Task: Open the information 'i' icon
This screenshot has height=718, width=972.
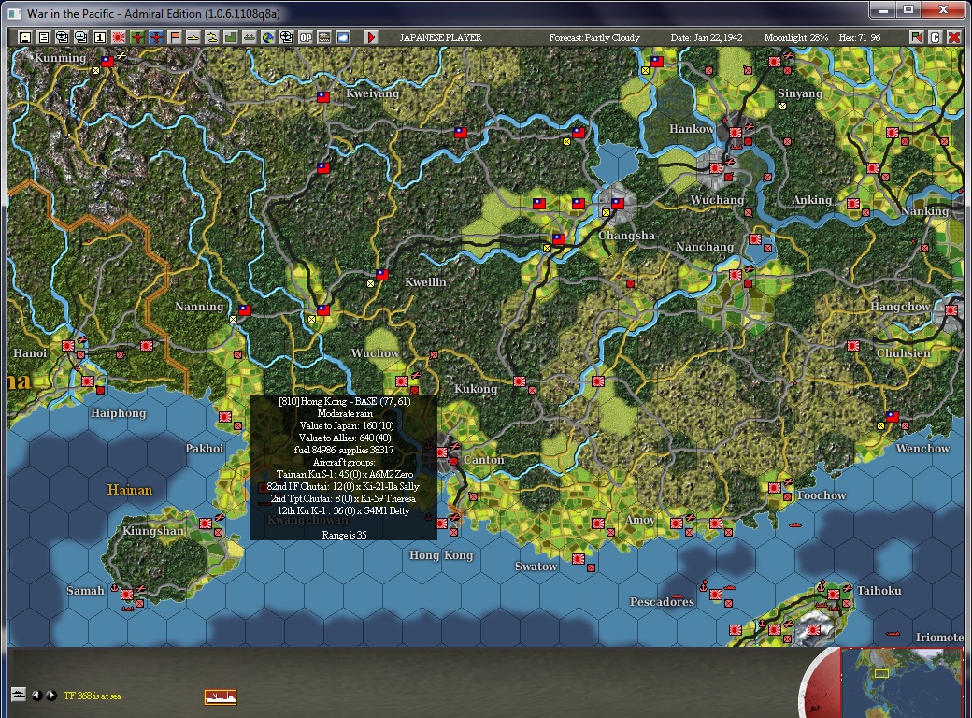Action: click(99, 37)
